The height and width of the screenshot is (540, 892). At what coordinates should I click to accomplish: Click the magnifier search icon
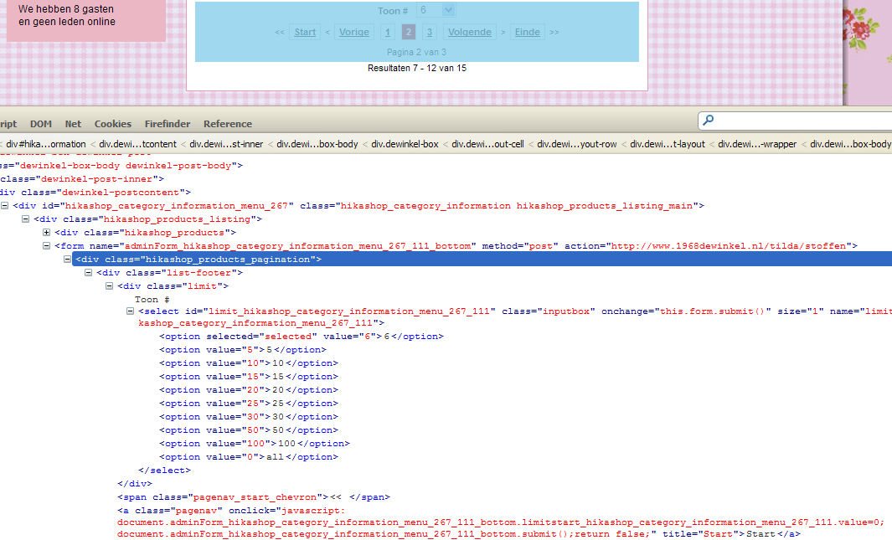709,120
